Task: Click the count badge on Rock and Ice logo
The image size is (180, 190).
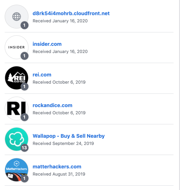Action: click(x=24, y=117)
